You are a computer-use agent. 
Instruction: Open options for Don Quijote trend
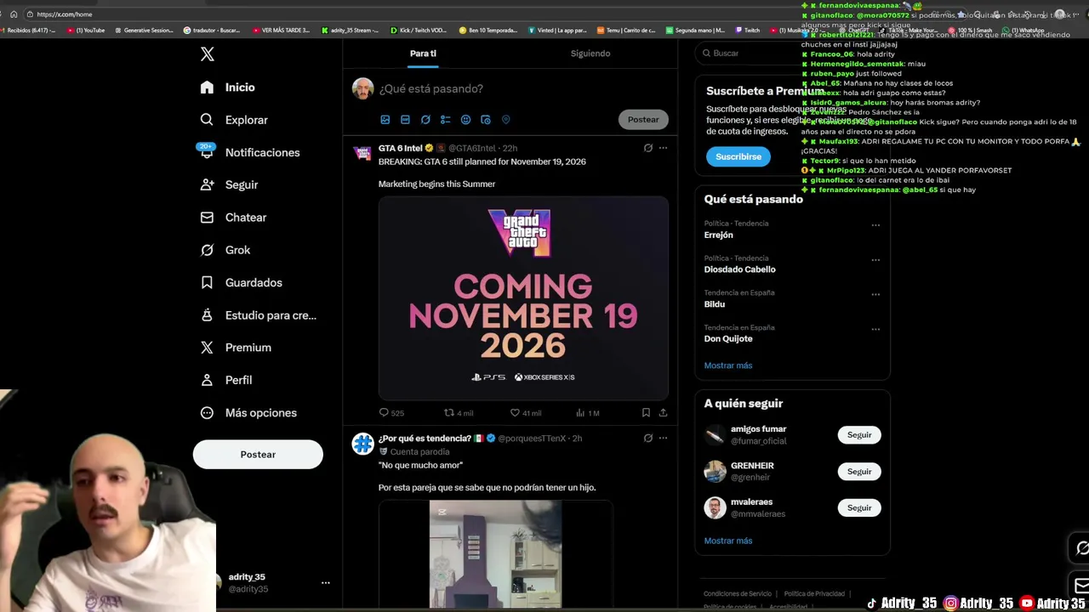pos(875,329)
